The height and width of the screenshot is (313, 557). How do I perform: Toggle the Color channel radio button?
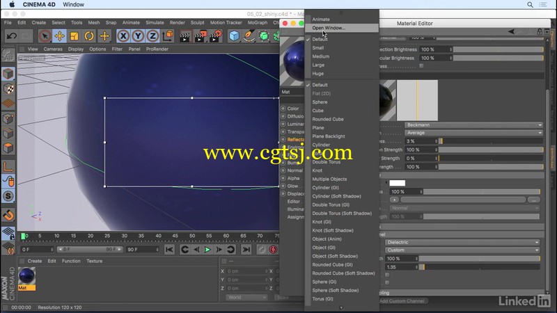point(283,109)
